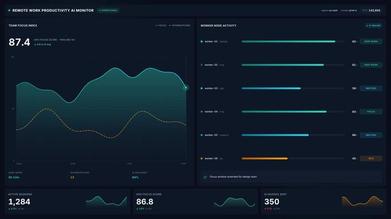Click the status dot for worker-03
The height and width of the screenshot is (219, 391).
(201, 88)
